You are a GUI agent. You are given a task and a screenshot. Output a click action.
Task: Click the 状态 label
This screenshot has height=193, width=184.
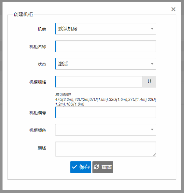(42, 64)
